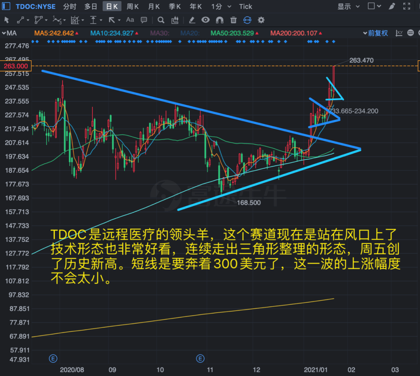Select the arrow cursor tool
420x376 pixels.
point(7,20)
